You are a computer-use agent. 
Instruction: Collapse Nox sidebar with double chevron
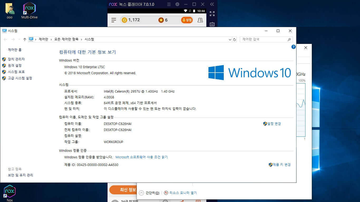coord(212,4)
